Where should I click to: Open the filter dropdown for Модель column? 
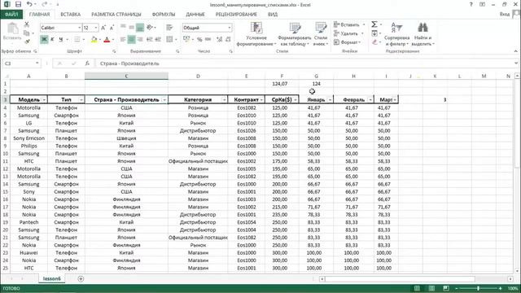pos(44,99)
